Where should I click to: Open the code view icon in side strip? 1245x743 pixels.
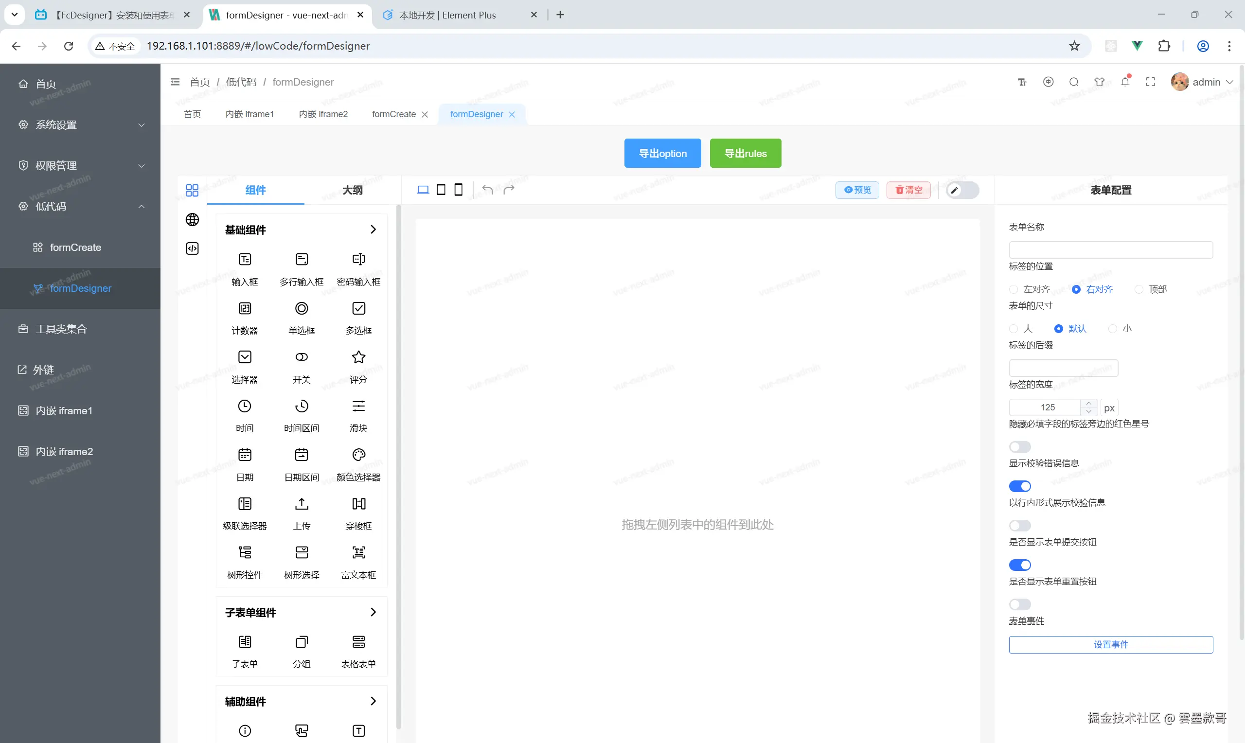click(x=192, y=248)
